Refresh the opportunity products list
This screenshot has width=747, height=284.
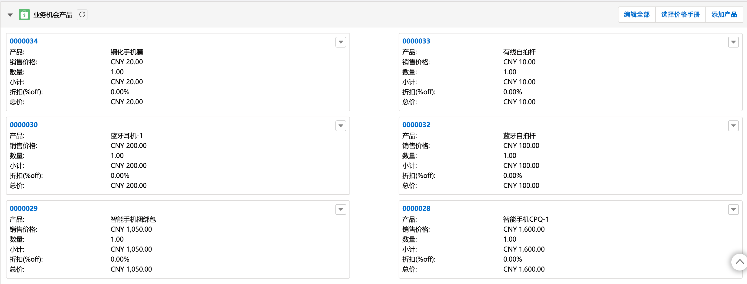[82, 15]
